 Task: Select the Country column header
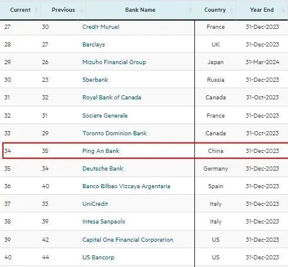point(215,10)
